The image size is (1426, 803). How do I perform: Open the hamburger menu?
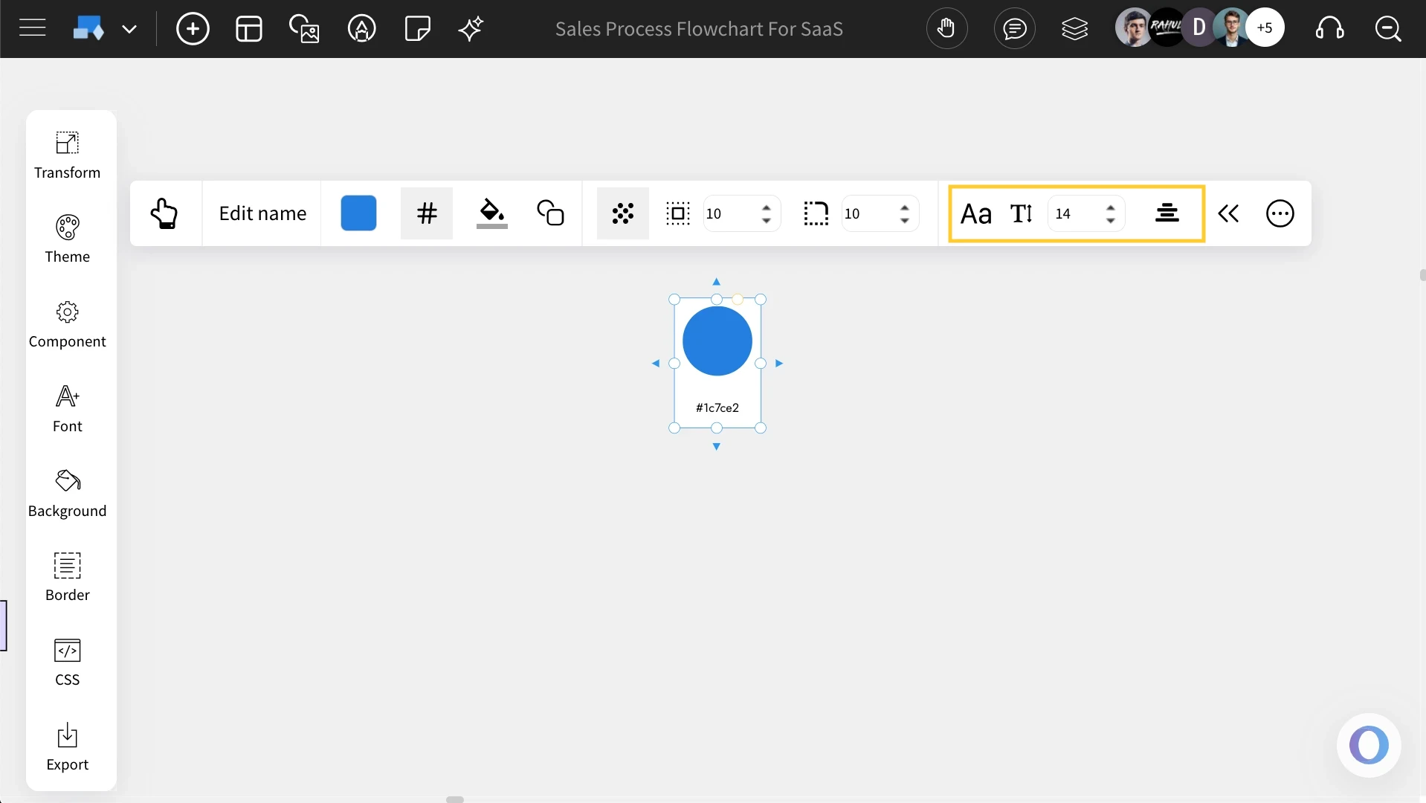click(x=32, y=28)
